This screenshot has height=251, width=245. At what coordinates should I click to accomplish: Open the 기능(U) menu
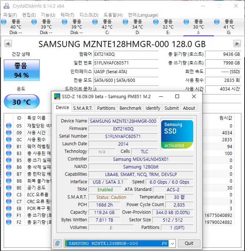48,15
